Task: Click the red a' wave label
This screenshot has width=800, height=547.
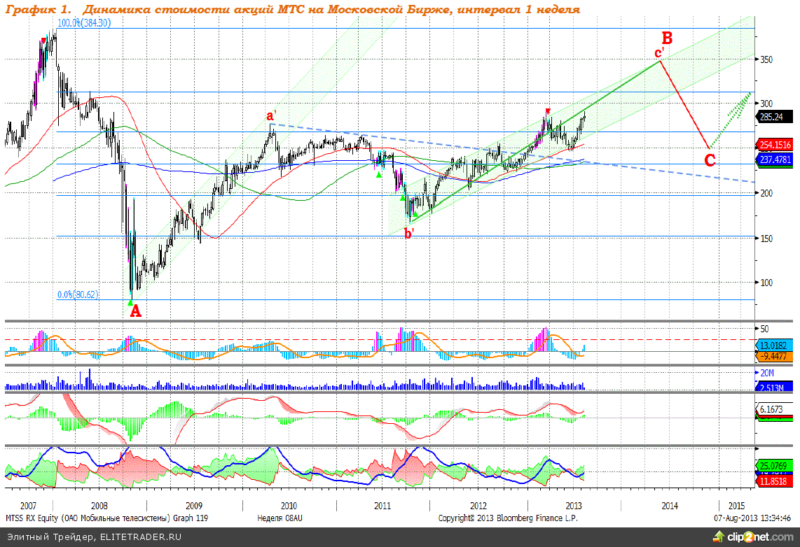Action: pos(271,115)
